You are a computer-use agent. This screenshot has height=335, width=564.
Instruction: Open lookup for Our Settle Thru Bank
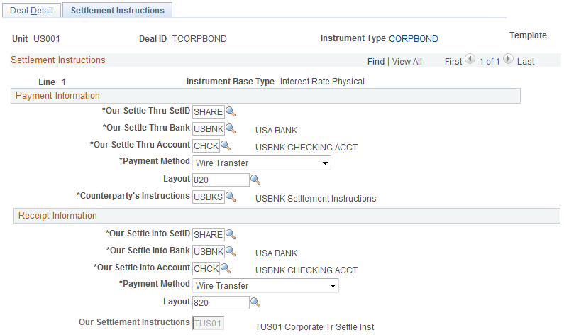[230, 128]
